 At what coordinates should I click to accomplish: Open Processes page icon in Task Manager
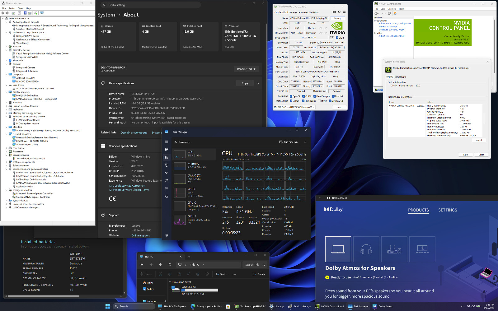pyautogui.click(x=167, y=150)
